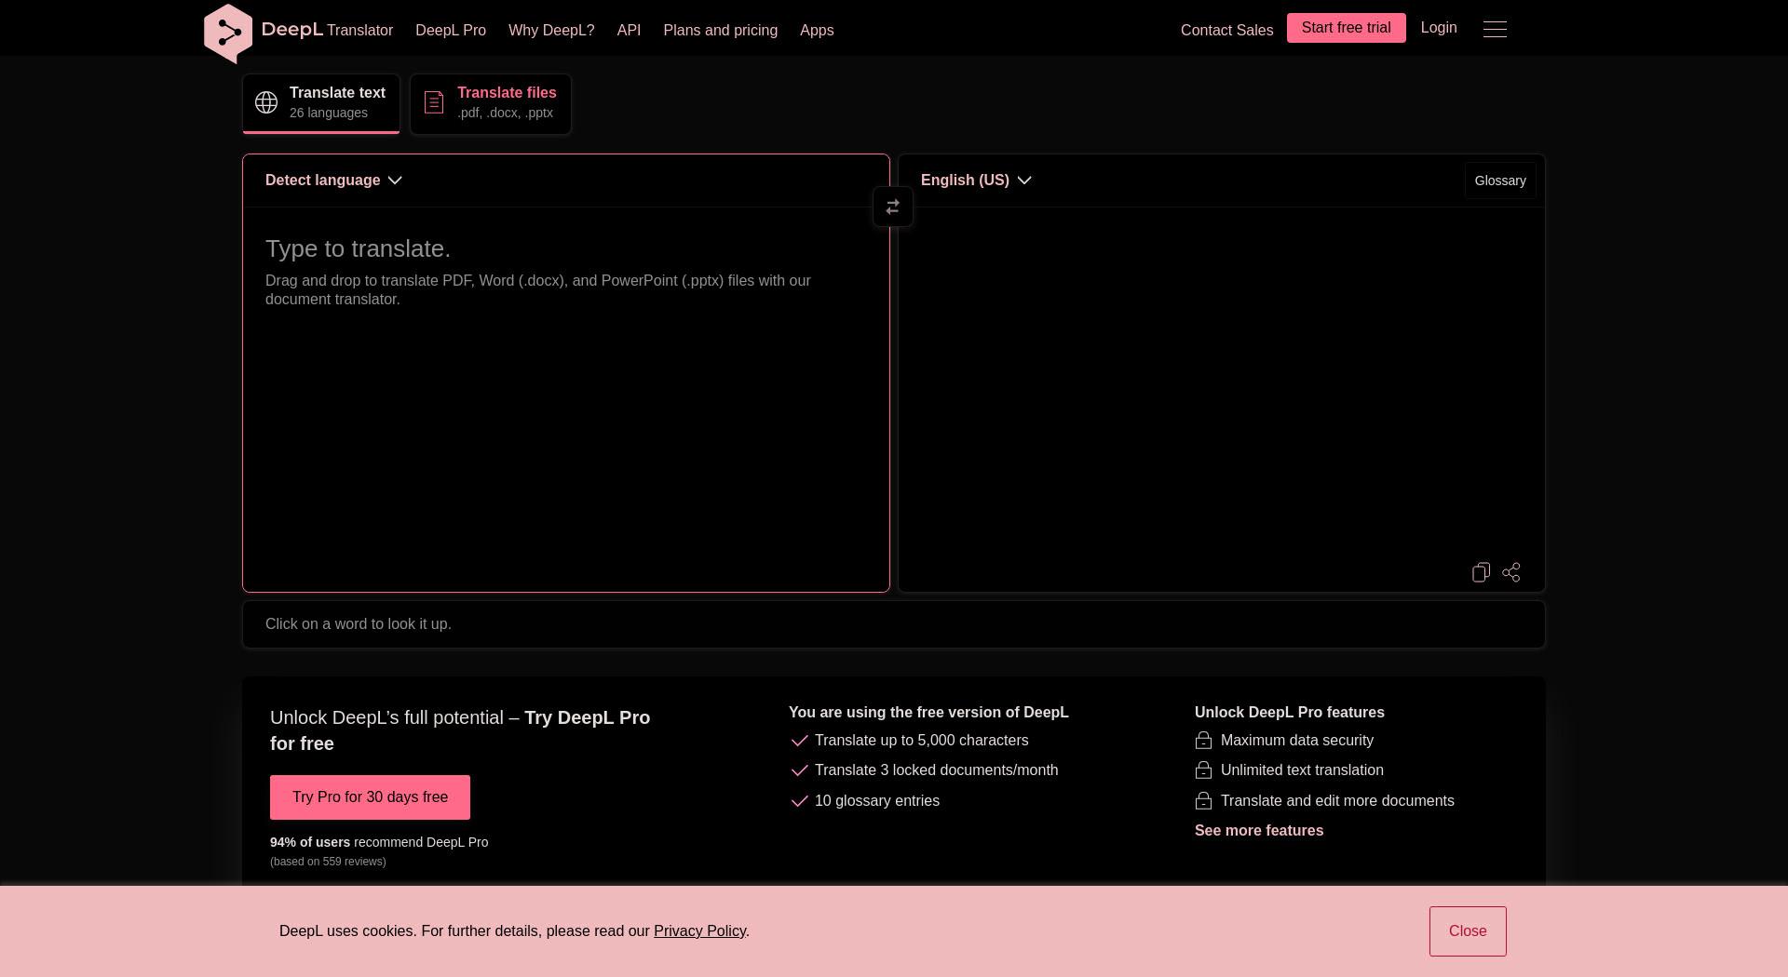Close the cookie banner
The image size is (1788, 977).
click(x=1468, y=931)
